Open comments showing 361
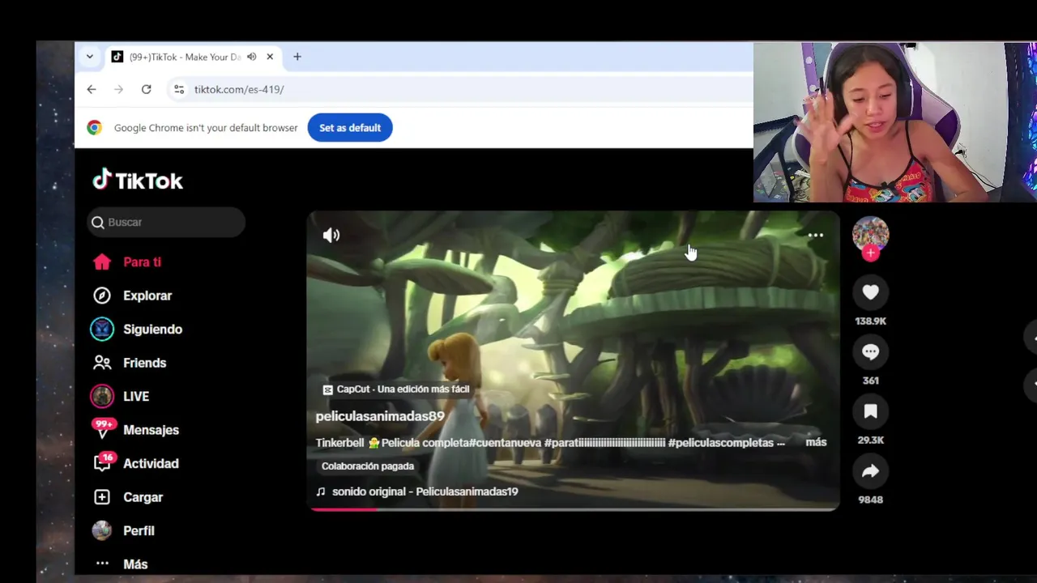Image resolution: width=1037 pixels, height=583 pixels. [871, 352]
